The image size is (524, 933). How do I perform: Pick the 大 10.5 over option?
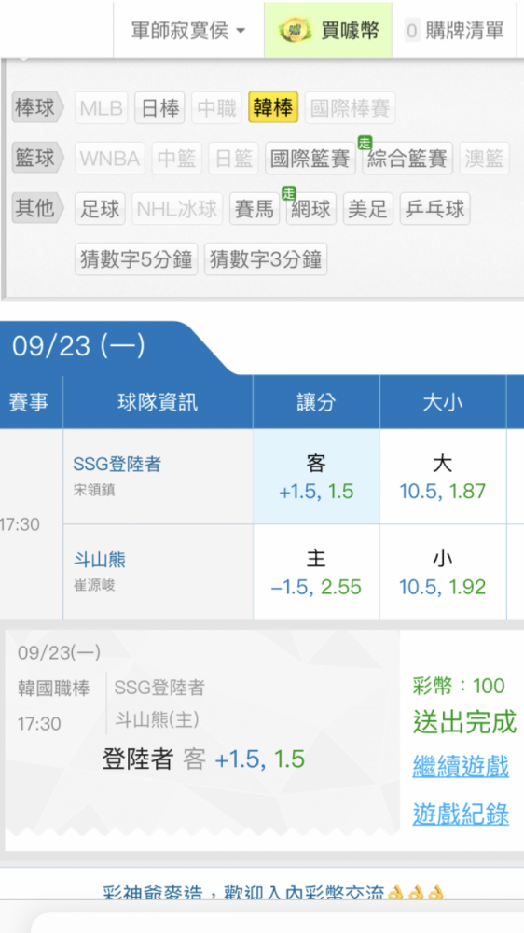click(x=443, y=477)
